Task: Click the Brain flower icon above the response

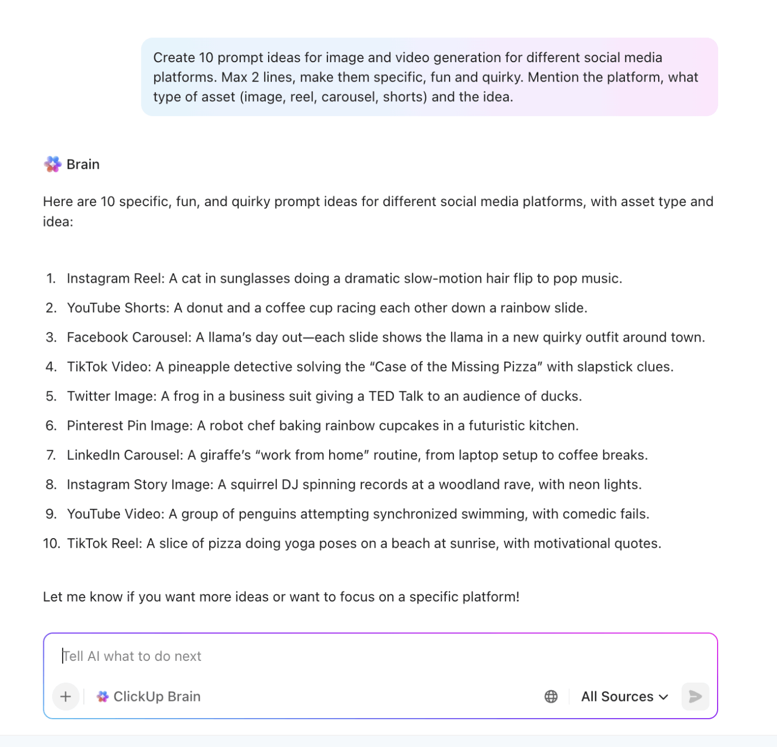Action: click(x=52, y=164)
